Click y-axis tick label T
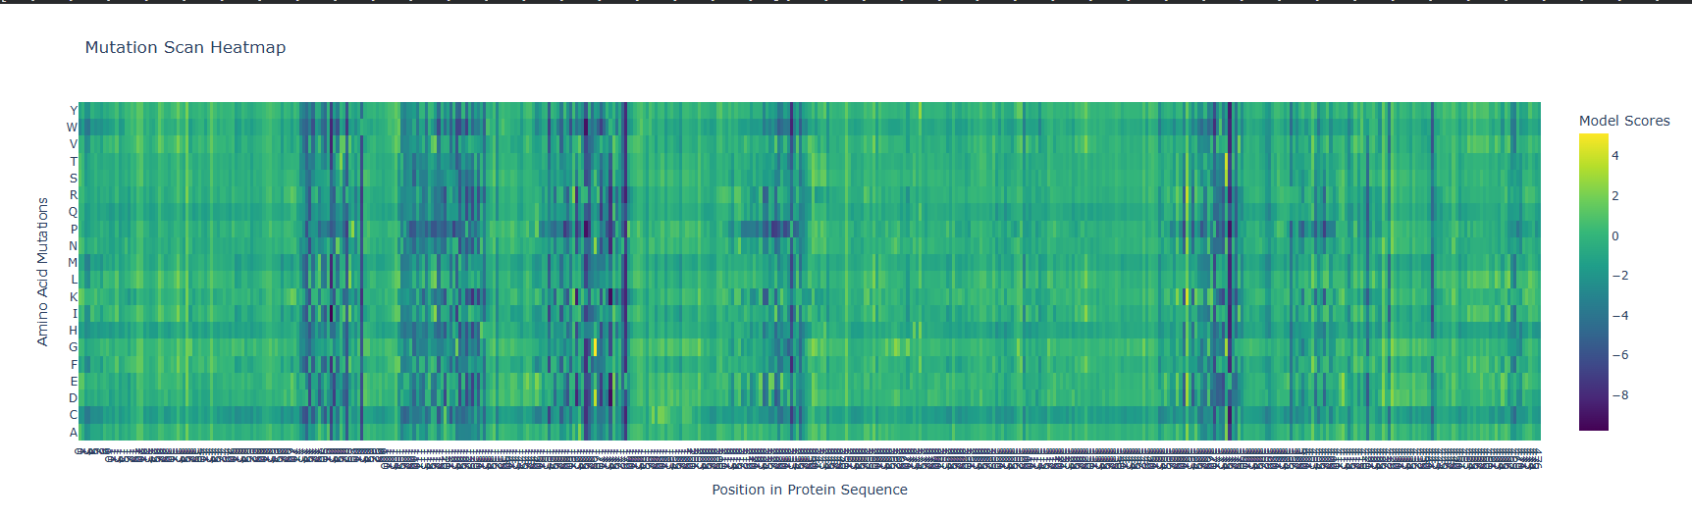Screen dimensions: 1692x519 tap(73, 162)
